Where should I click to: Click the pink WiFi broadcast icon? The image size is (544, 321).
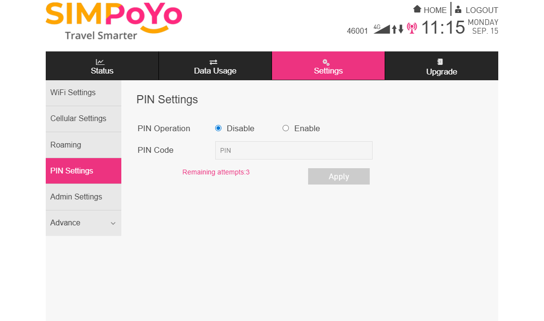point(412,28)
